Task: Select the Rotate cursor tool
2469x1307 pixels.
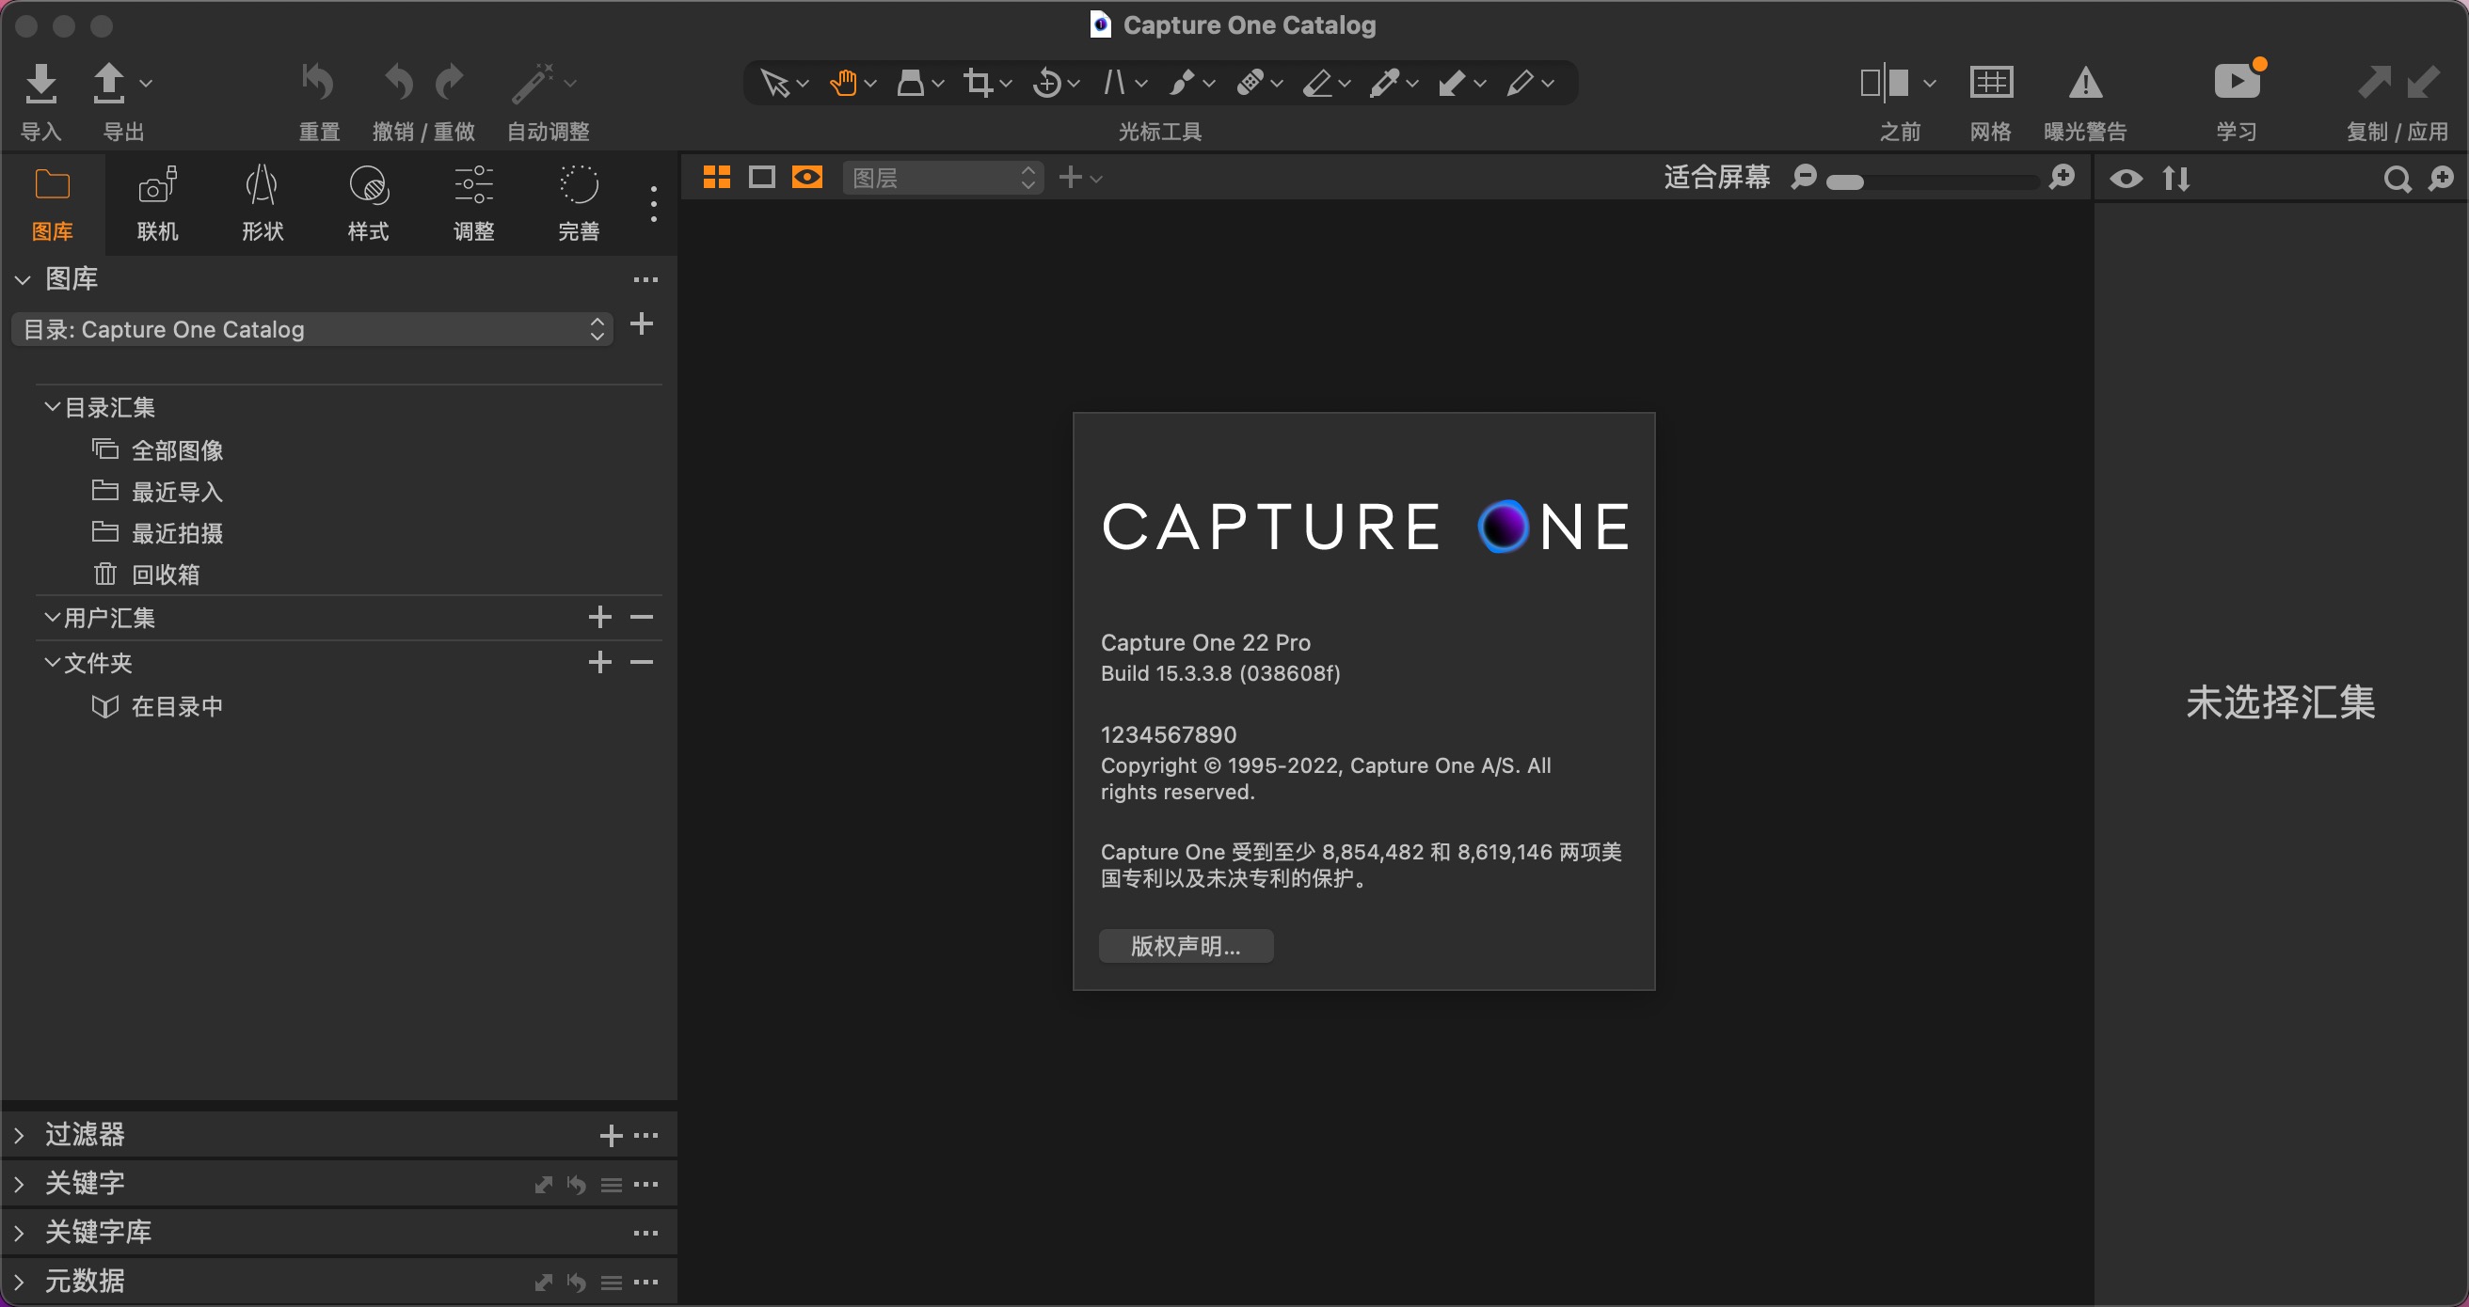Action: (1046, 84)
